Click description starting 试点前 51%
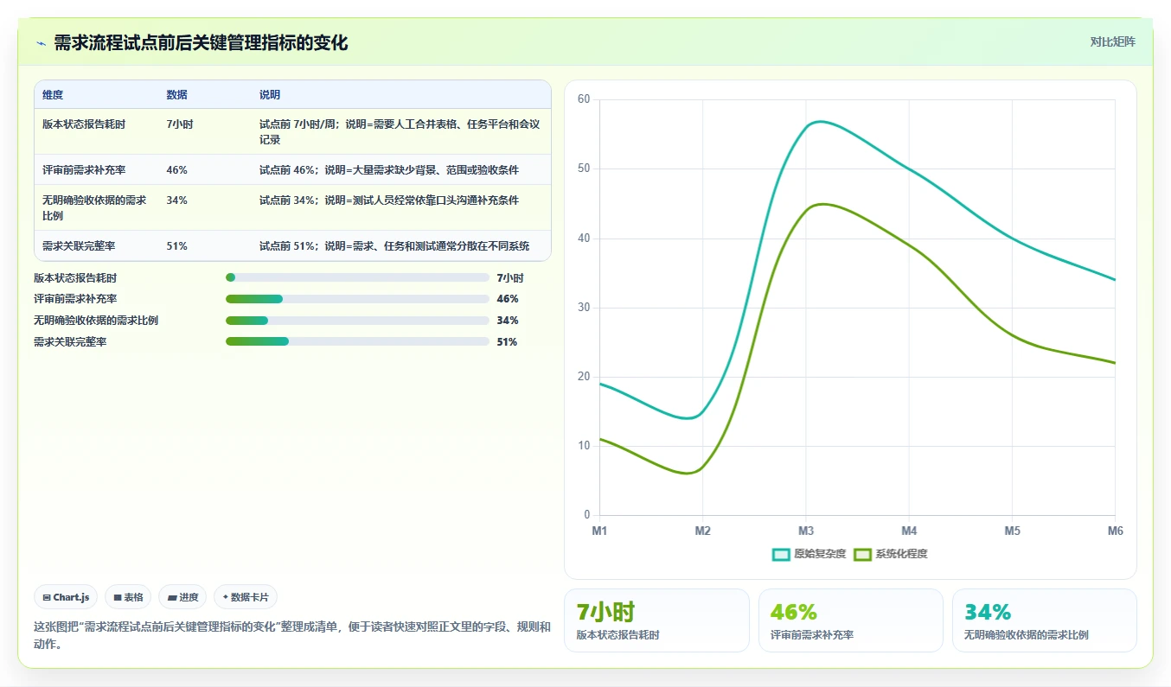The width and height of the screenshot is (1171, 687). tap(394, 246)
